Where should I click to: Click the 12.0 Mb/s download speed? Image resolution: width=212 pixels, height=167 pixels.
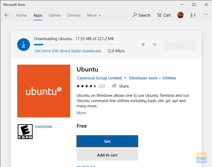116,51
